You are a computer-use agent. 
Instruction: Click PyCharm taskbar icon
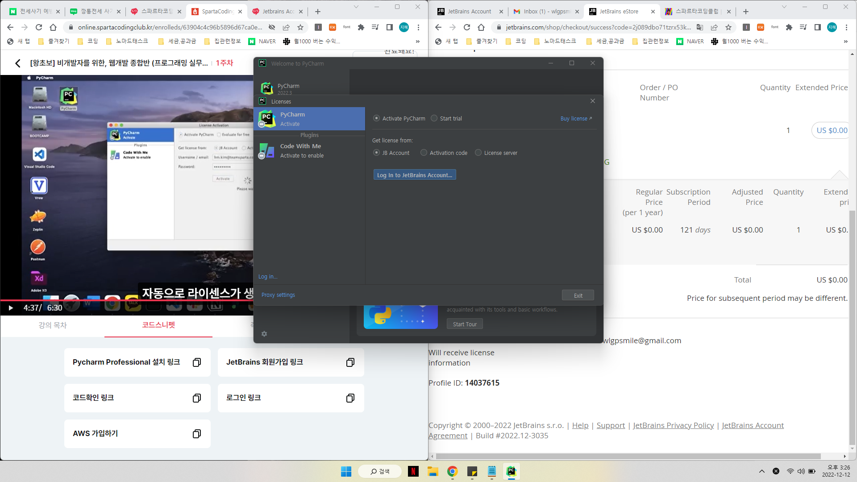tap(512, 471)
